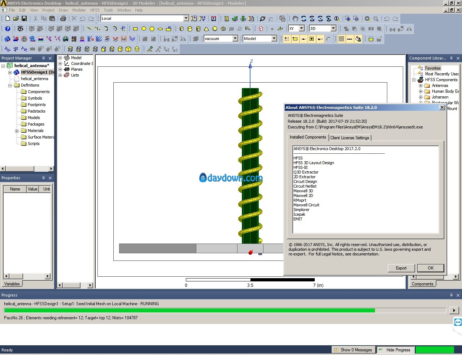Screen dimensions: 462x355
Task: Click the Draw Plane icon
Action: (280, 29)
